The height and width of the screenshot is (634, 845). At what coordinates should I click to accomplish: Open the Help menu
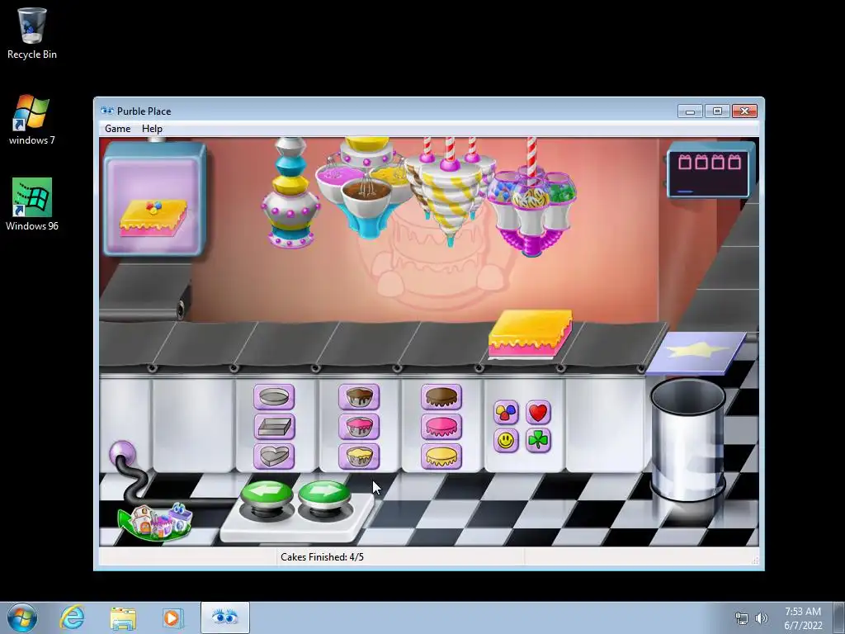pos(152,129)
